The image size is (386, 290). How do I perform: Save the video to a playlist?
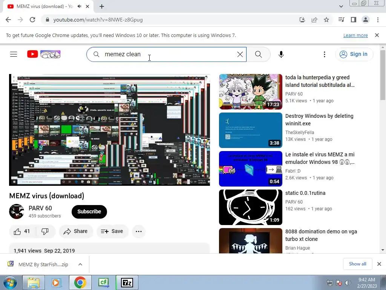point(112,231)
